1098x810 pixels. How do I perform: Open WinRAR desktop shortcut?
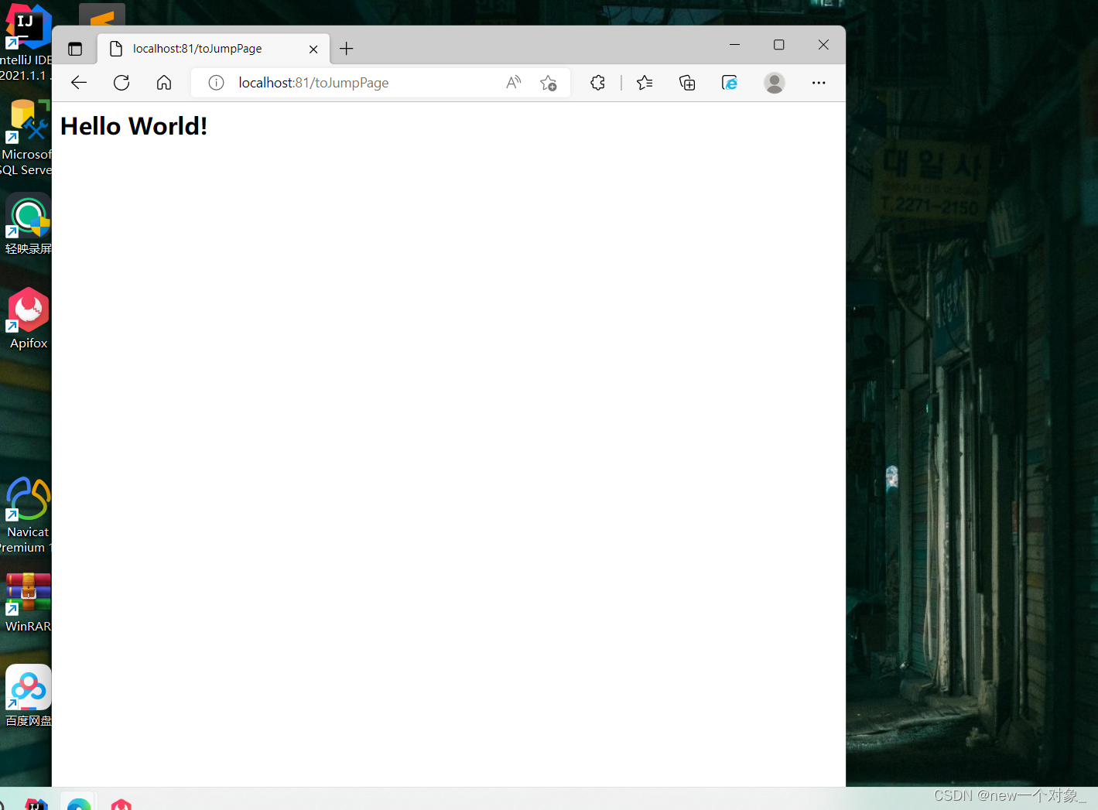click(x=28, y=602)
